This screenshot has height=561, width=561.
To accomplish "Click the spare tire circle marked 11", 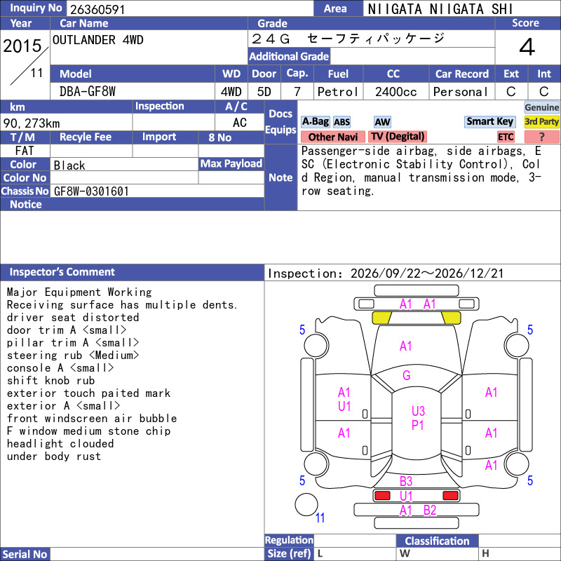I will (x=306, y=504).
